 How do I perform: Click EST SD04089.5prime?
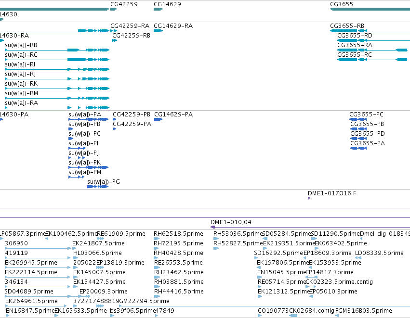point(29,292)
